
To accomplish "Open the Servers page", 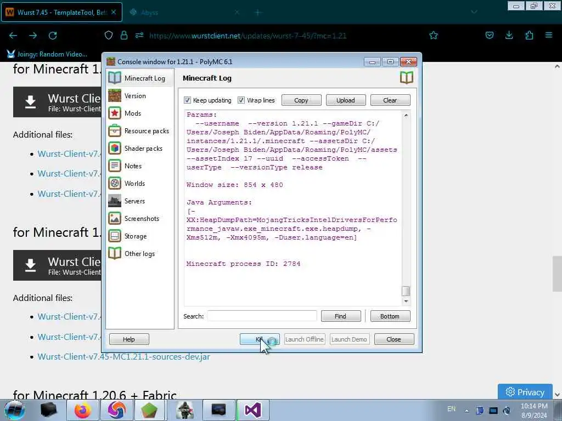I will point(140,201).
